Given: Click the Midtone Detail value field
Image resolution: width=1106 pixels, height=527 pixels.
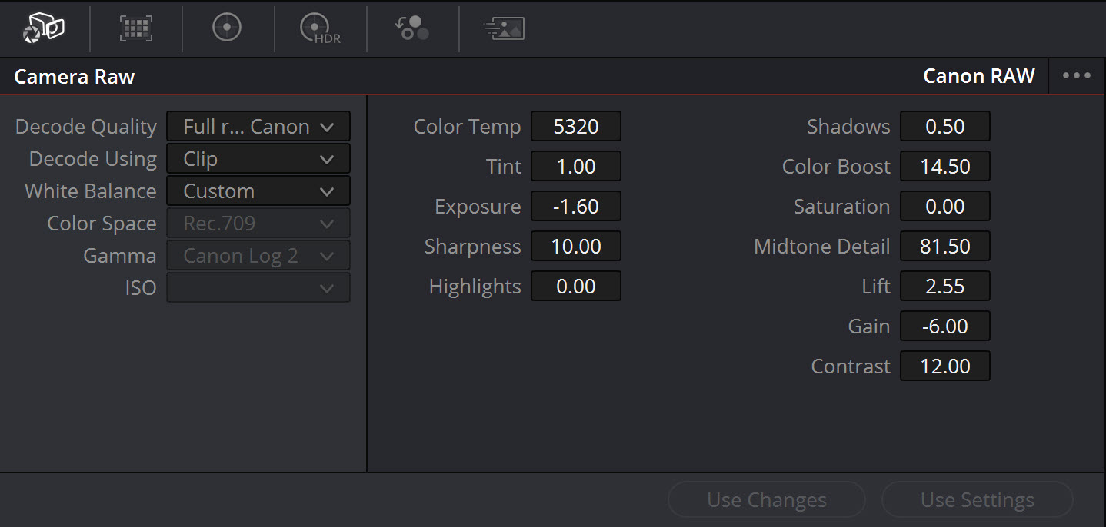Looking at the screenshot, I should (944, 246).
